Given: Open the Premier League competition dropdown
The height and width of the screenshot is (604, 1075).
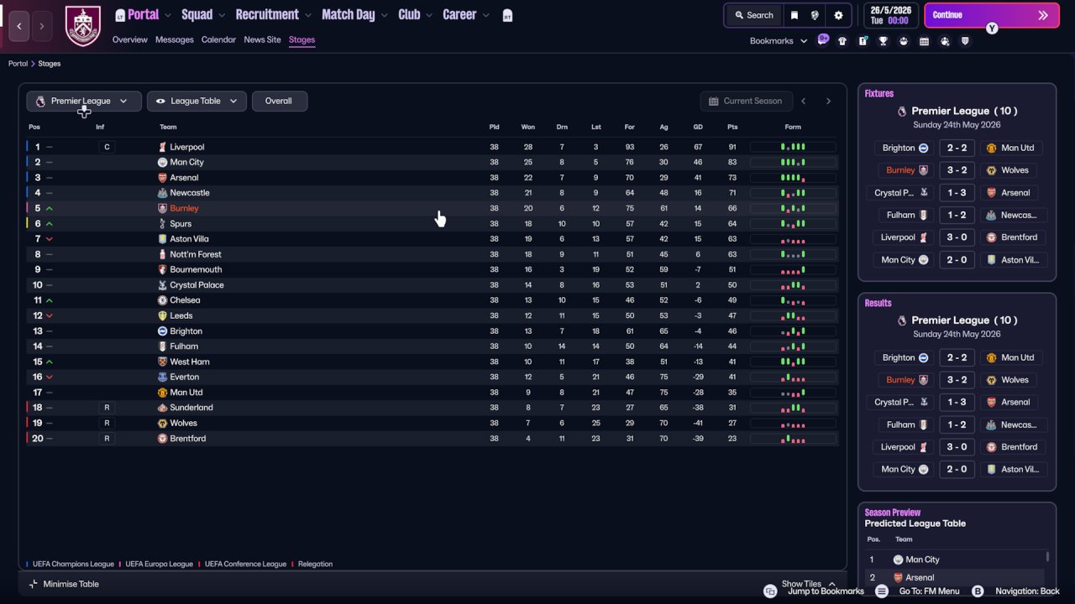Looking at the screenshot, I should pos(82,101).
